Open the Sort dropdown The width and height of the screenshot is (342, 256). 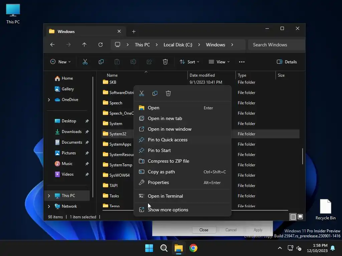pyautogui.click(x=189, y=62)
